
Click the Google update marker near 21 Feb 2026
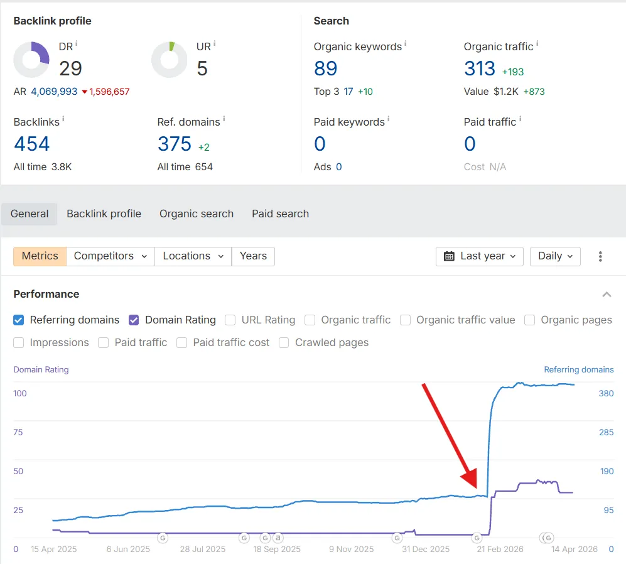click(477, 538)
